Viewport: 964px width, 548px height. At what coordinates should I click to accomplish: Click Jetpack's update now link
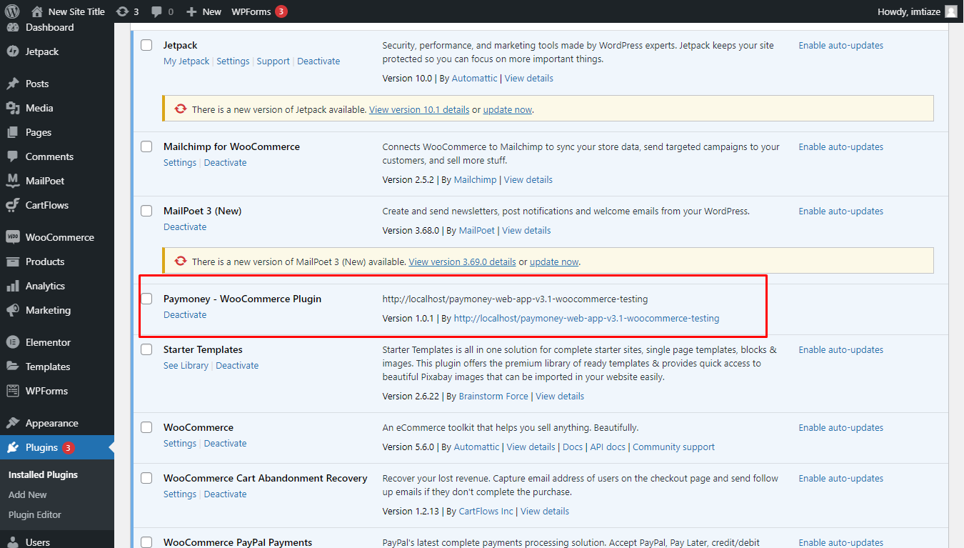coord(508,110)
